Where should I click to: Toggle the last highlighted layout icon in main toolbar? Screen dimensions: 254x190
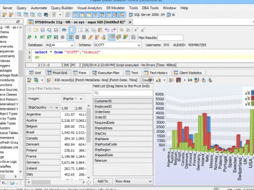(x=122, y=15)
